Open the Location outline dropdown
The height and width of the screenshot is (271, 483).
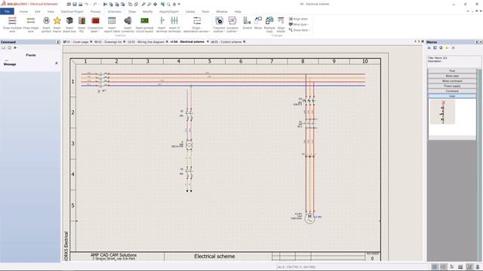(232, 25)
